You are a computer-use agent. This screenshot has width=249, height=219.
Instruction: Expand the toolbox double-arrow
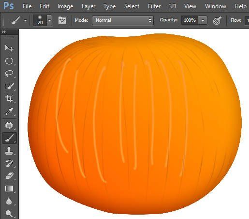click(4, 32)
